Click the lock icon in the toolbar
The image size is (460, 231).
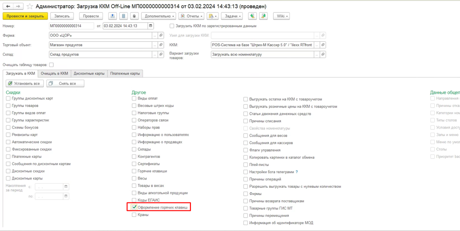(134, 16)
